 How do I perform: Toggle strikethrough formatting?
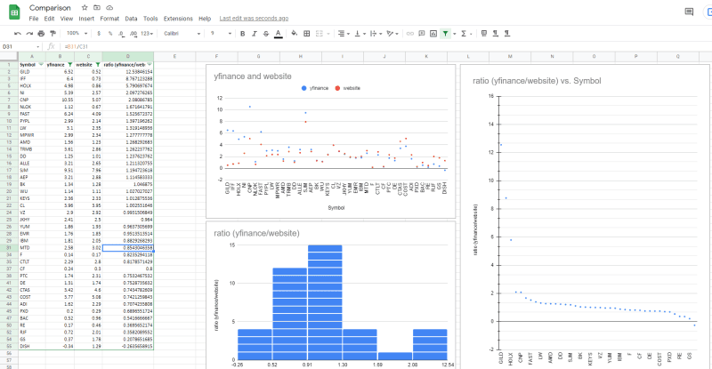click(265, 33)
